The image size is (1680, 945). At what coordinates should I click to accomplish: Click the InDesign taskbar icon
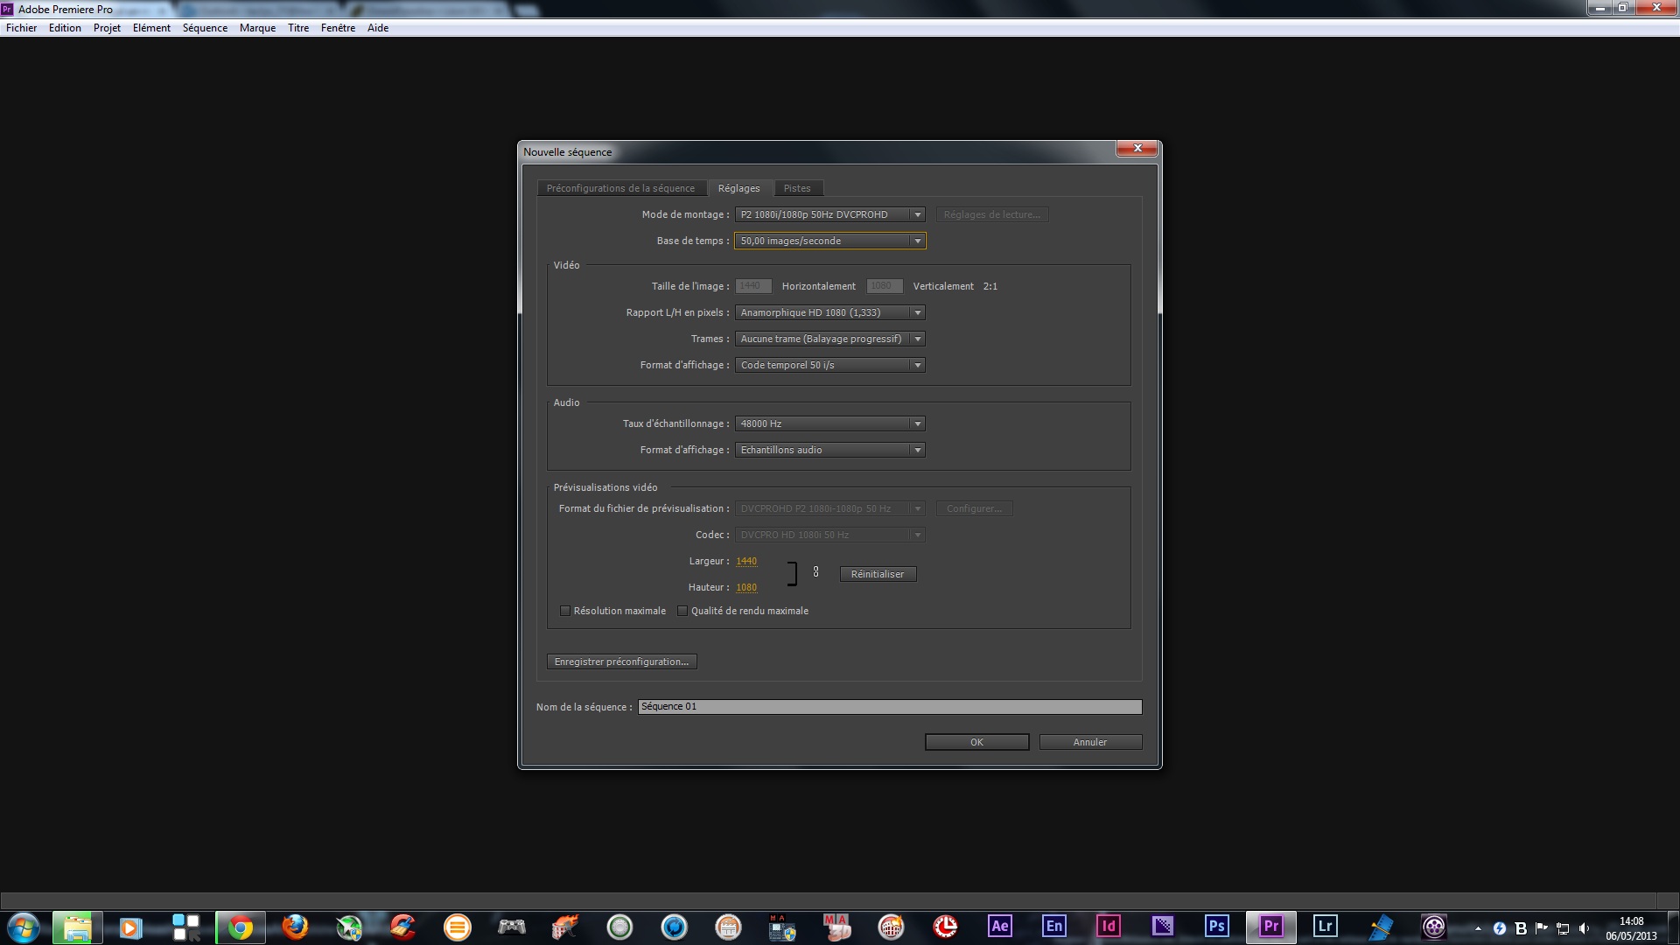click(1108, 926)
